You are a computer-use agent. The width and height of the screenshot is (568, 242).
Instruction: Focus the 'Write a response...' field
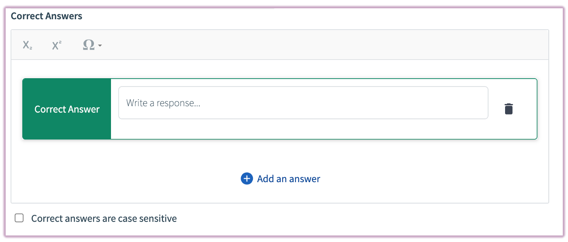(x=303, y=103)
